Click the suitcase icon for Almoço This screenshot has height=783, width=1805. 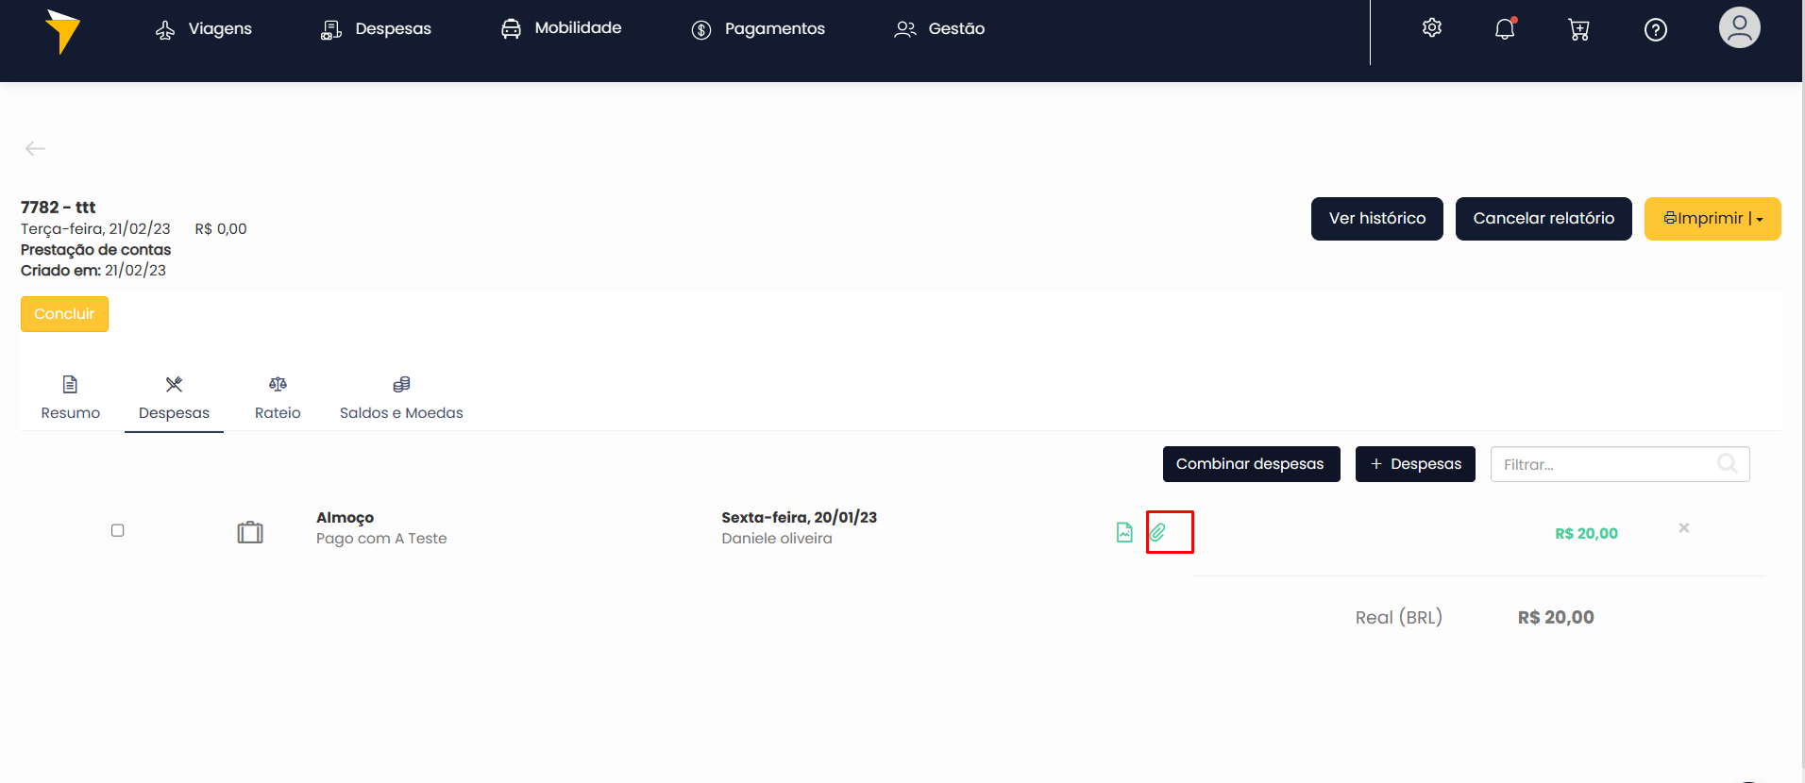(x=250, y=532)
